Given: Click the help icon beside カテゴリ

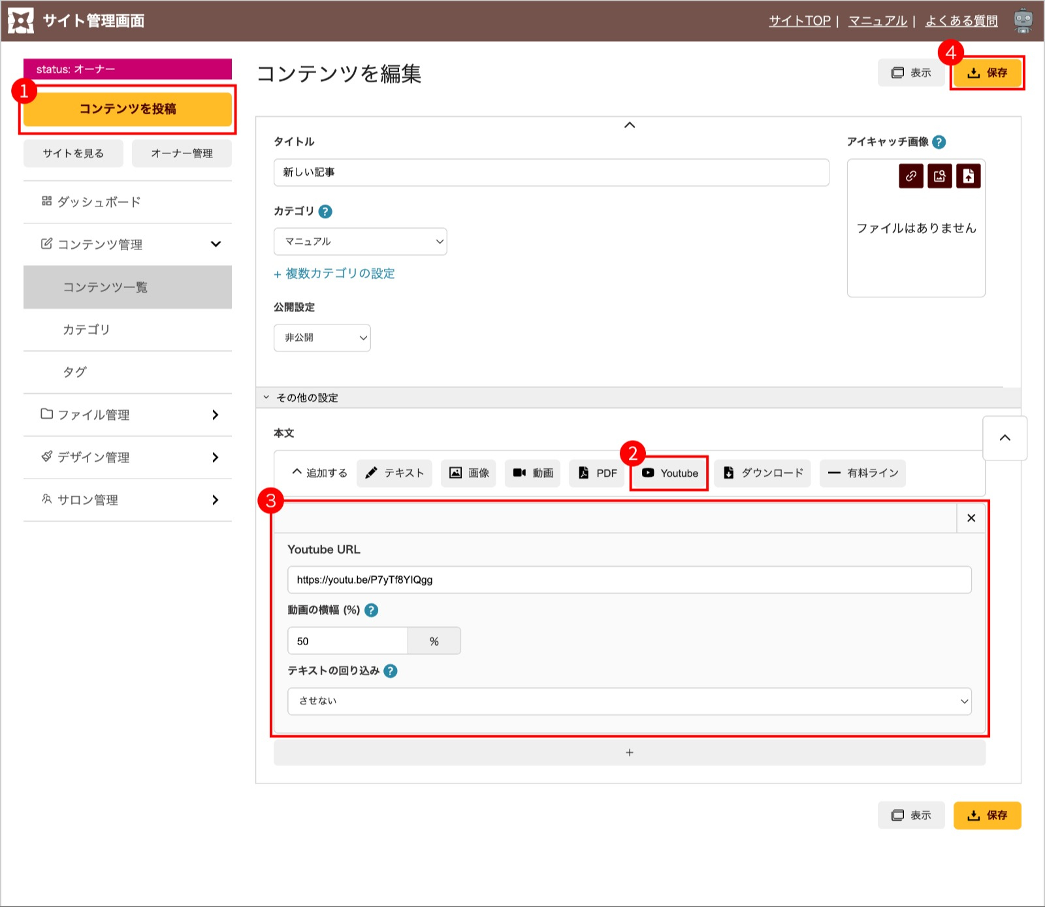Looking at the screenshot, I should point(325,212).
